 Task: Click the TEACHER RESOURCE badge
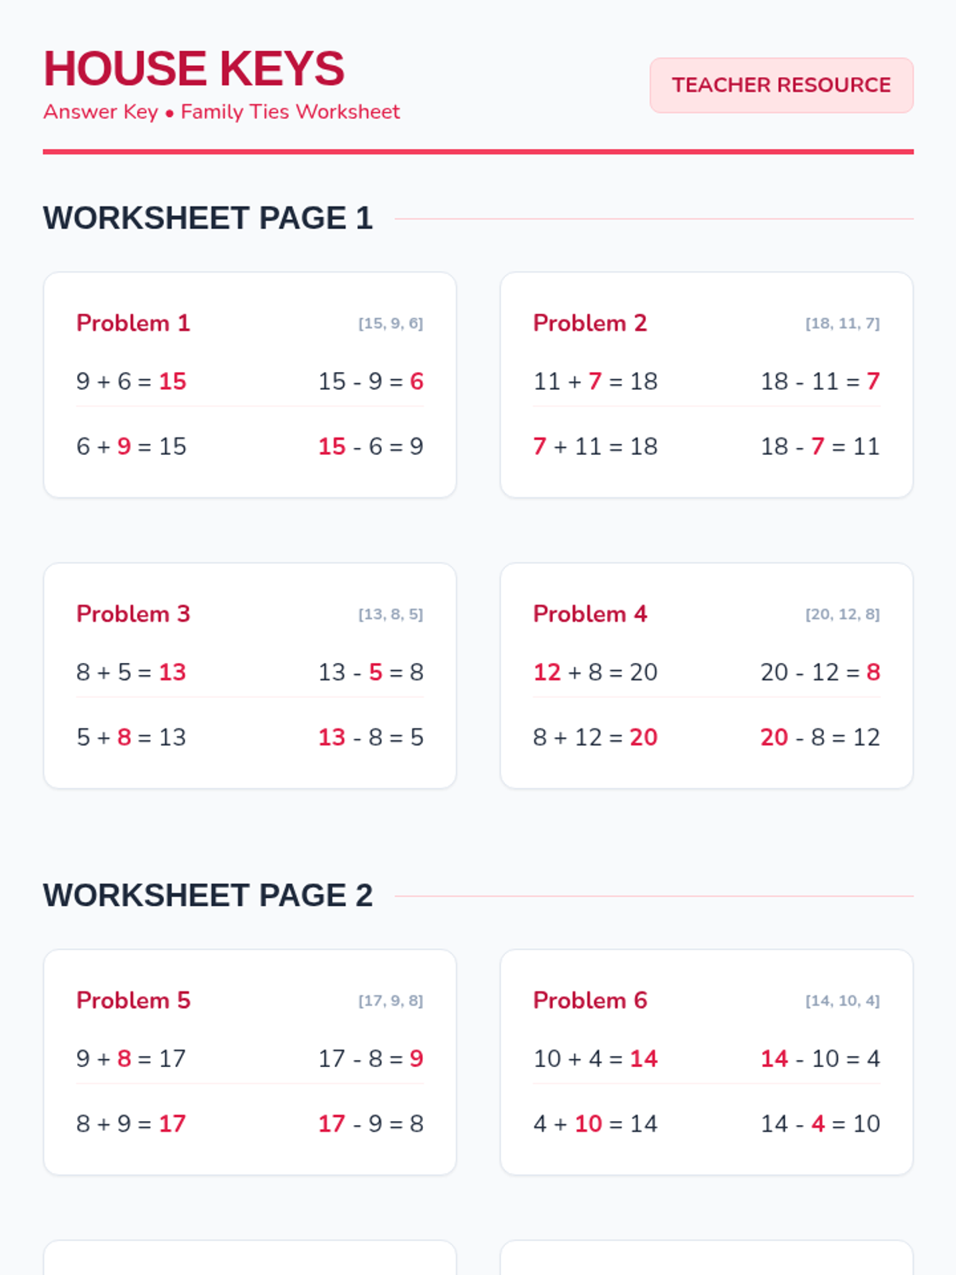pos(782,85)
